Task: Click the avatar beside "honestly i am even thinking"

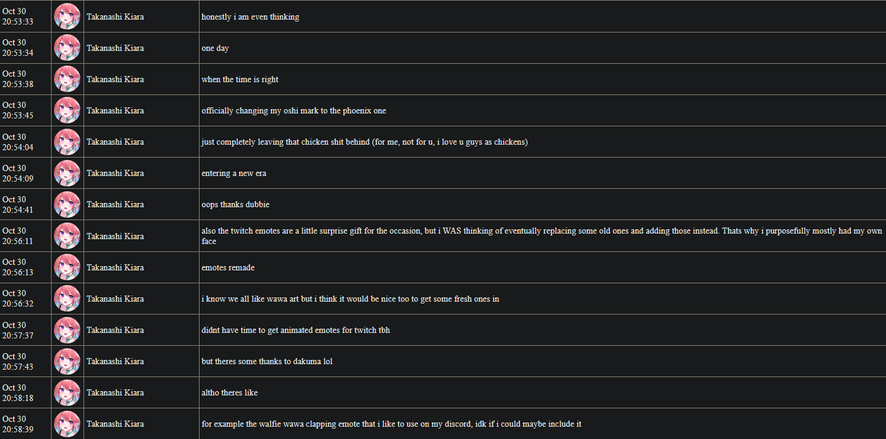Action: (x=67, y=17)
